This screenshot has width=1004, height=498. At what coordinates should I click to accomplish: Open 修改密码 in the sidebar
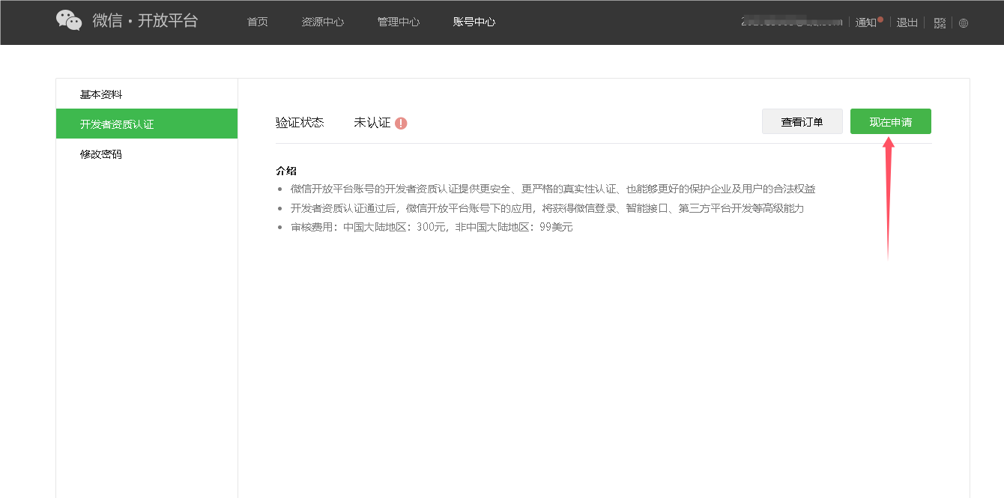click(147, 154)
